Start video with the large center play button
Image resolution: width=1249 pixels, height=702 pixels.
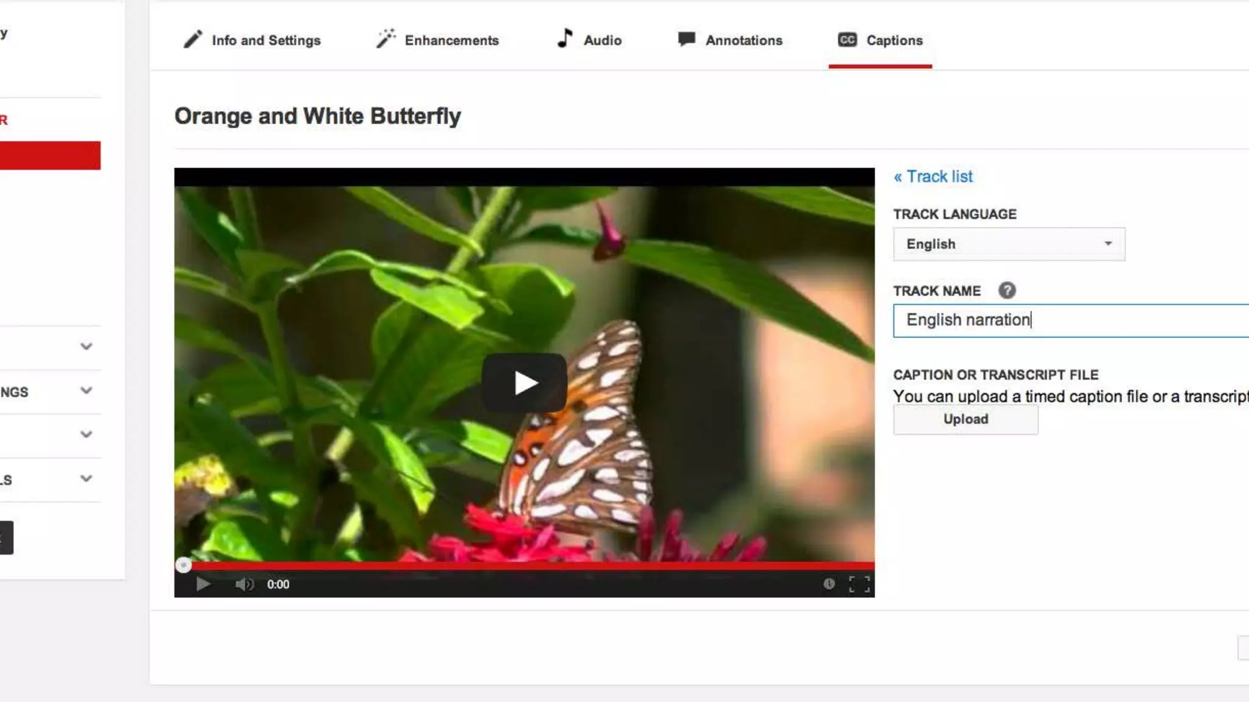(x=524, y=383)
